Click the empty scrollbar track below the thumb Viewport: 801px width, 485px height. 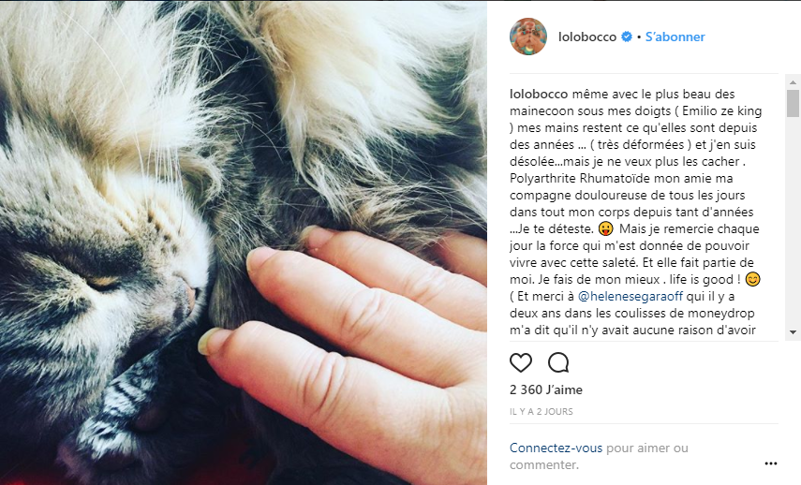[x=793, y=234]
